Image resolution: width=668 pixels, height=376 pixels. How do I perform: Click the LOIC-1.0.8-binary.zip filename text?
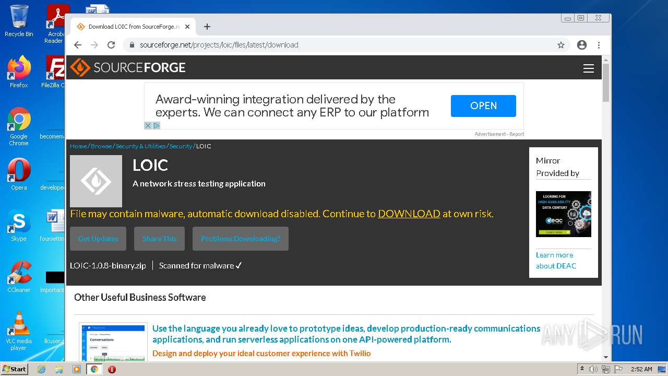[108, 266]
